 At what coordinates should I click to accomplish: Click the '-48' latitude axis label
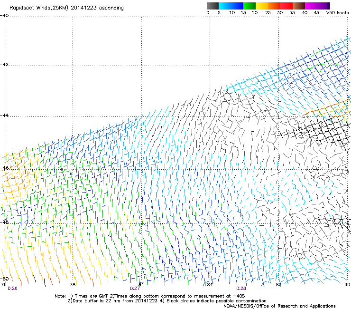[x=4, y=222]
